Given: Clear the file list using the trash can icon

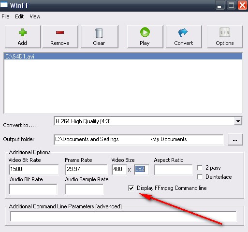Looking at the screenshot, I should pyautogui.click(x=99, y=33).
